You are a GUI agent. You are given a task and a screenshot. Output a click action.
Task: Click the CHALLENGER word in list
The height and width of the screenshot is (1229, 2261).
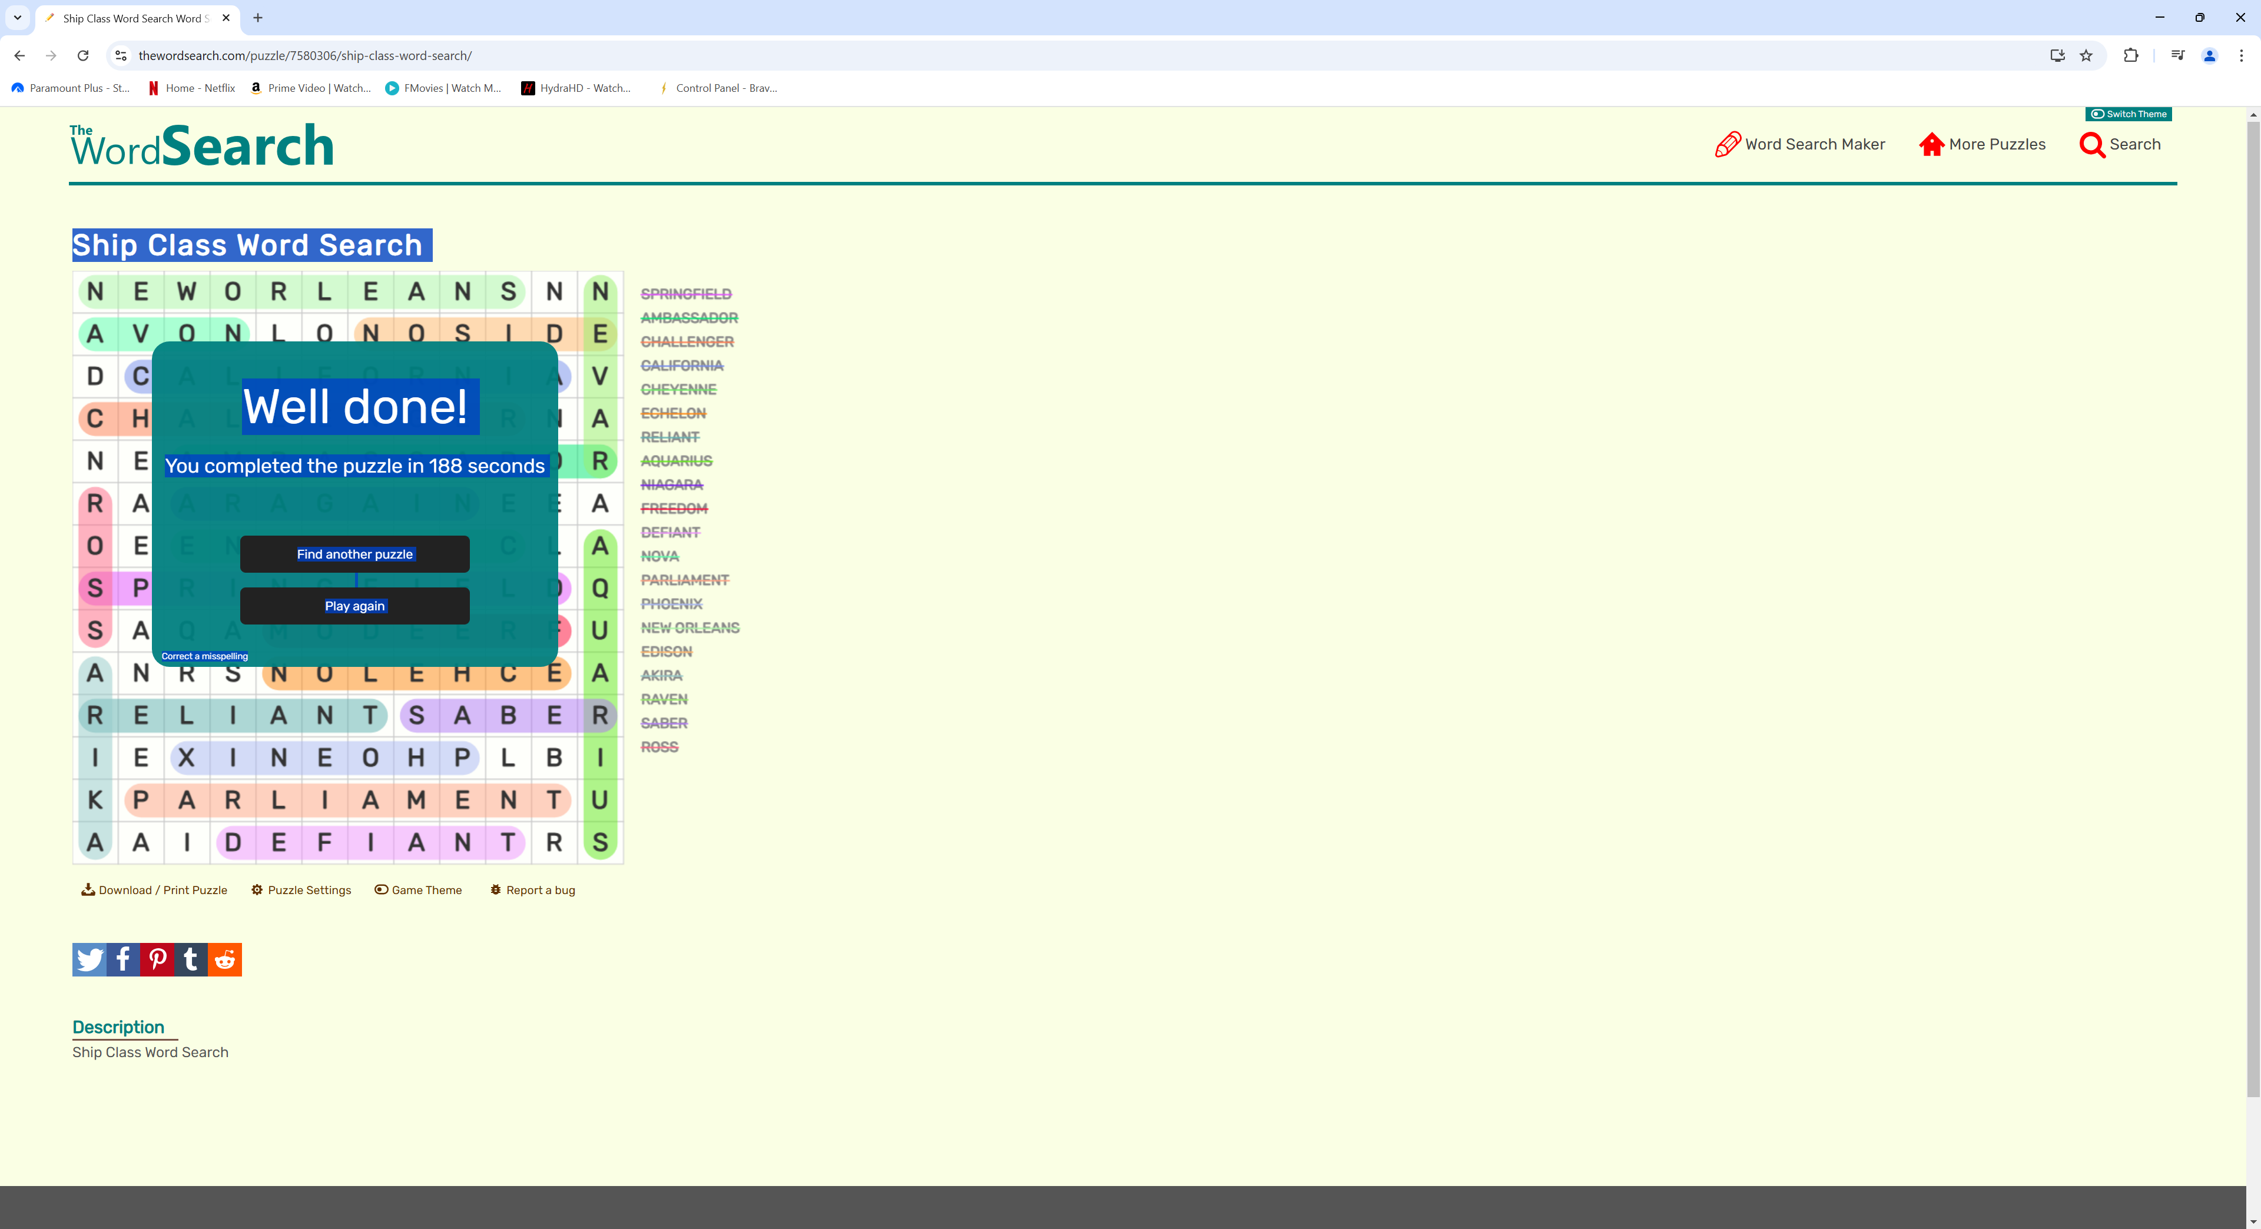(x=687, y=341)
